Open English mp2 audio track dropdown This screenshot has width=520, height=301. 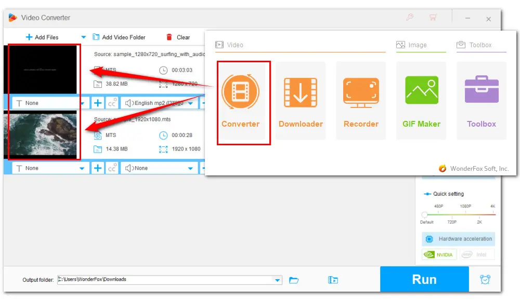coord(190,103)
